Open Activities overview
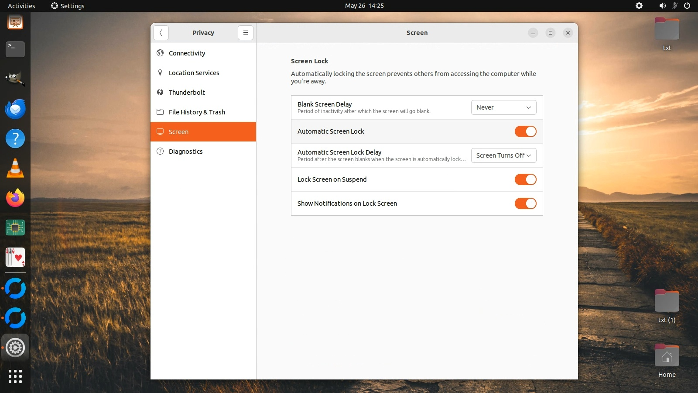 [x=21, y=6]
